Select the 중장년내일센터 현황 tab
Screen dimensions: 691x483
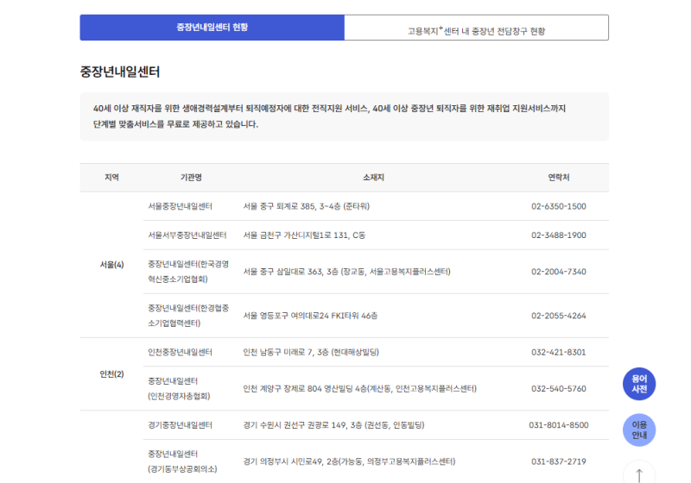(212, 28)
